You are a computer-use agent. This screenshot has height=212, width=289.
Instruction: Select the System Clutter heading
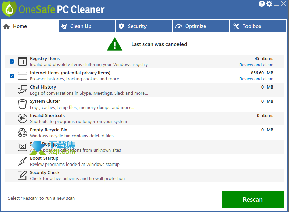click(45, 101)
